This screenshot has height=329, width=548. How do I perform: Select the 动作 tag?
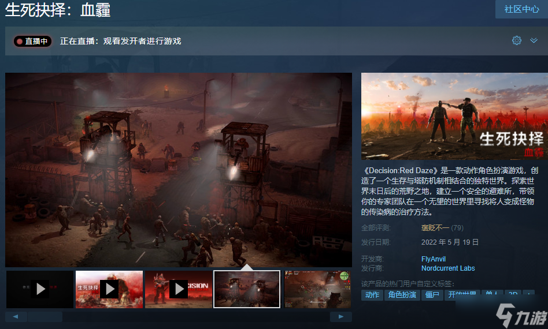(372, 295)
